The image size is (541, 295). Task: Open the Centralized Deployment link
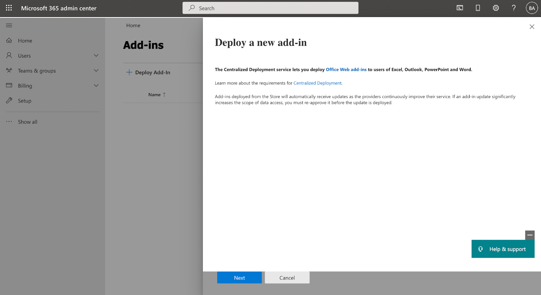coord(317,83)
